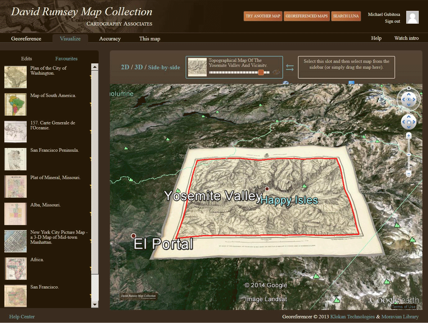The width and height of the screenshot is (428, 323).
Task: Select the Map of South America thumbnail
Action: pyautogui.click(x=16, y=104)
